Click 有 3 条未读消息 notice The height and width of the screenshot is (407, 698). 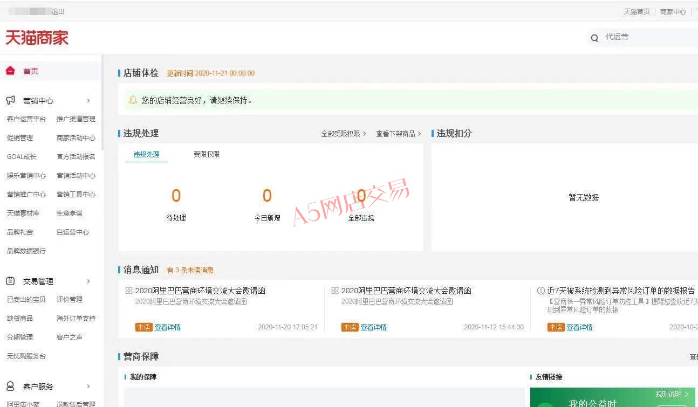click(x=190, y=270)
